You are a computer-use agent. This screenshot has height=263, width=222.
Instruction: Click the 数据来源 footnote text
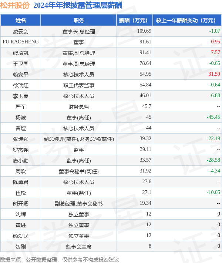[x=60, y=260]
